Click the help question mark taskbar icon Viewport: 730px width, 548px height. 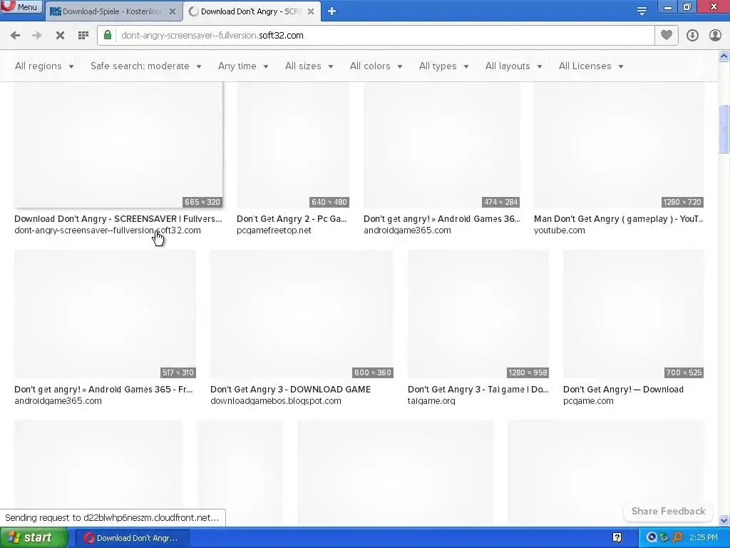point(617,538)
